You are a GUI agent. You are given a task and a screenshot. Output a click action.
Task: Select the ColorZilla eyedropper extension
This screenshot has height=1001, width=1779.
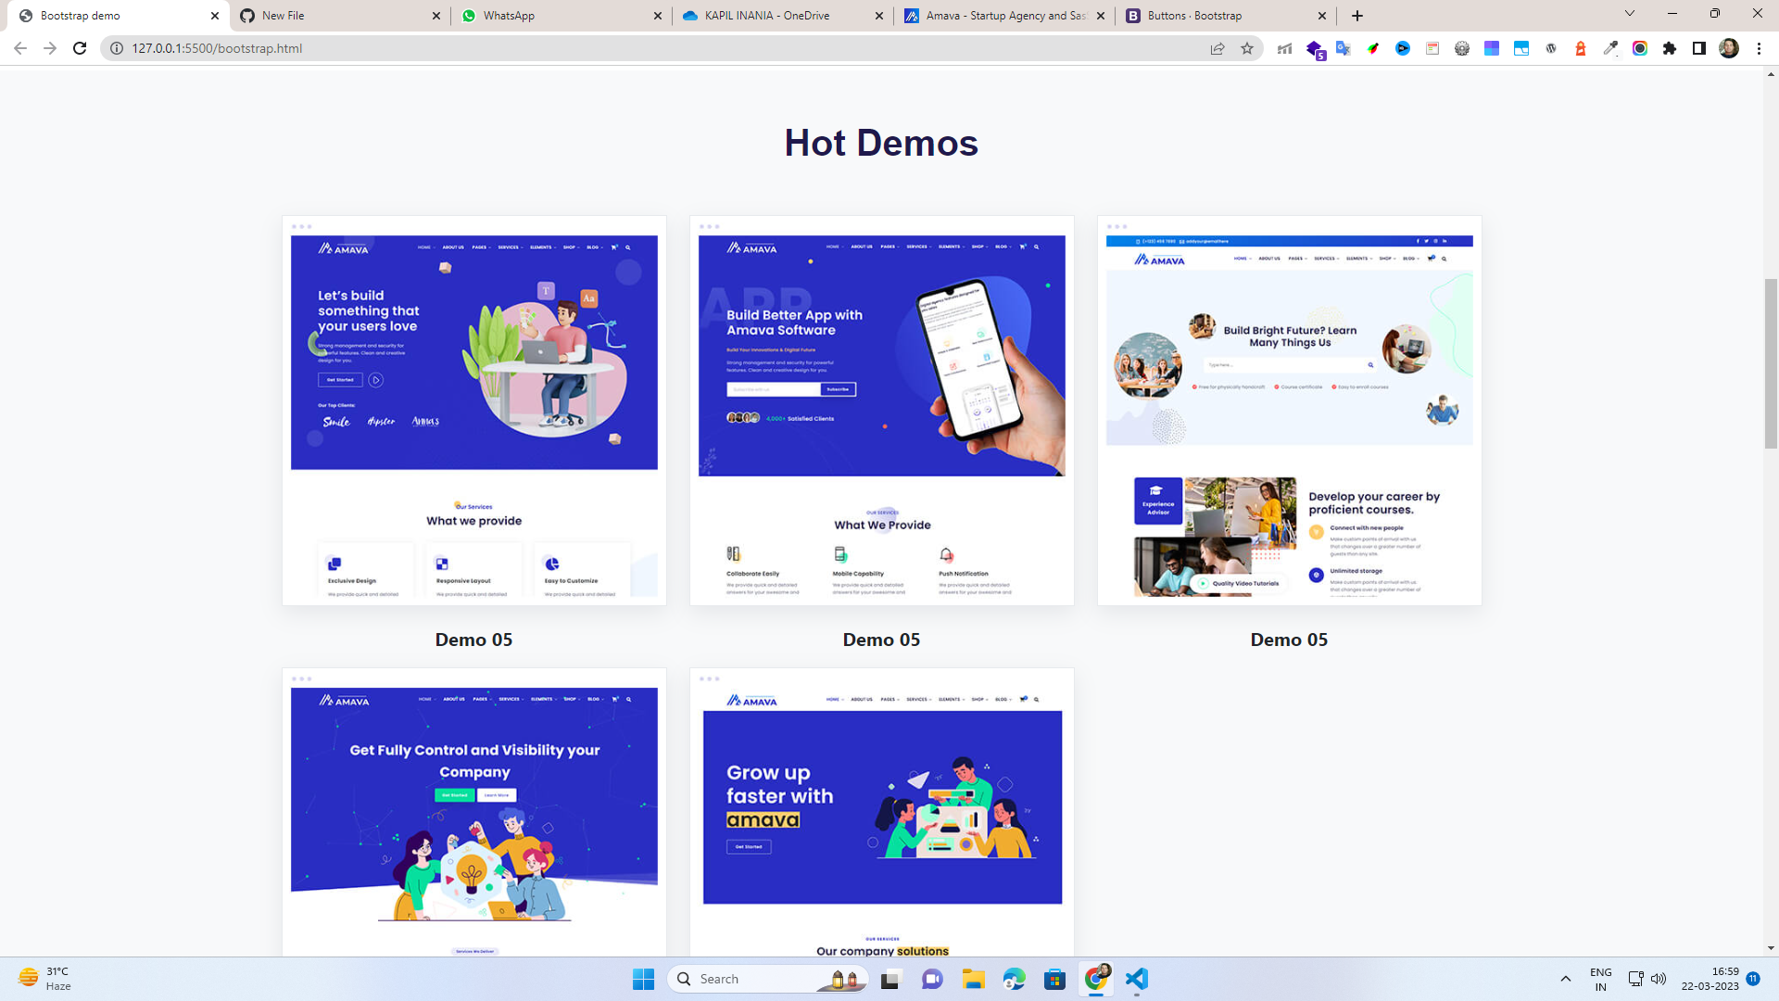point(1610,48)
